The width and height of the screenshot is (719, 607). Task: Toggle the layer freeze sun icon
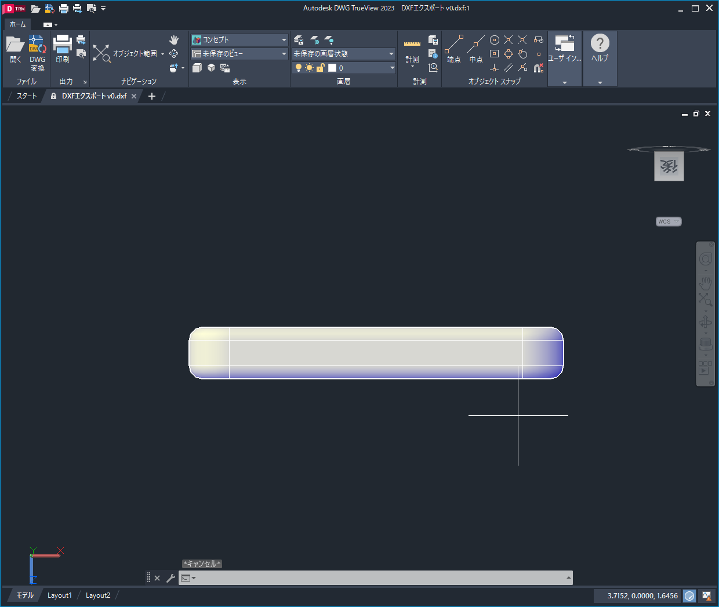(309, 67)
